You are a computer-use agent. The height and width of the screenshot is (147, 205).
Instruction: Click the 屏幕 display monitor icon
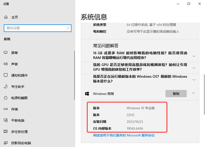[5, 53]
